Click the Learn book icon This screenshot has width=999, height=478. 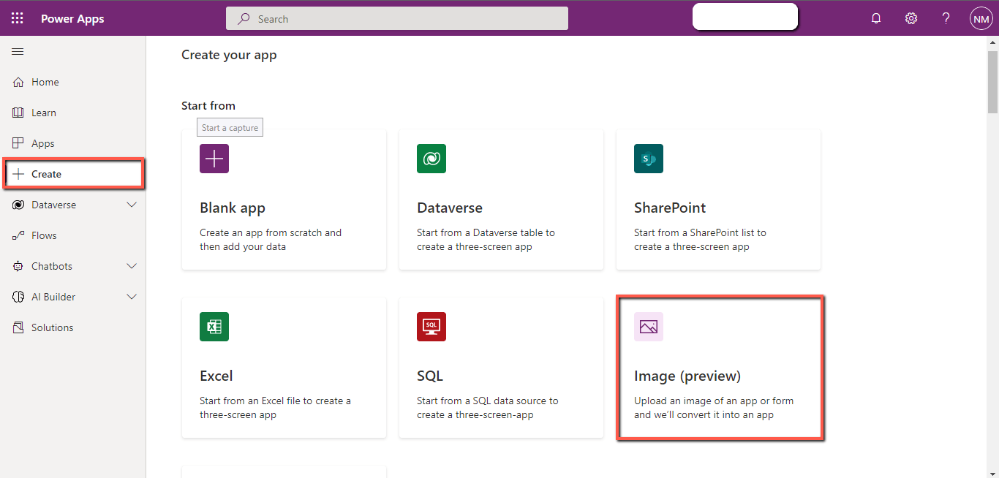(18, 113)
